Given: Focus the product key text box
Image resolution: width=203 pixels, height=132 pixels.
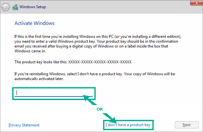Looking at the screenshot, I should [x=54, y=93].
